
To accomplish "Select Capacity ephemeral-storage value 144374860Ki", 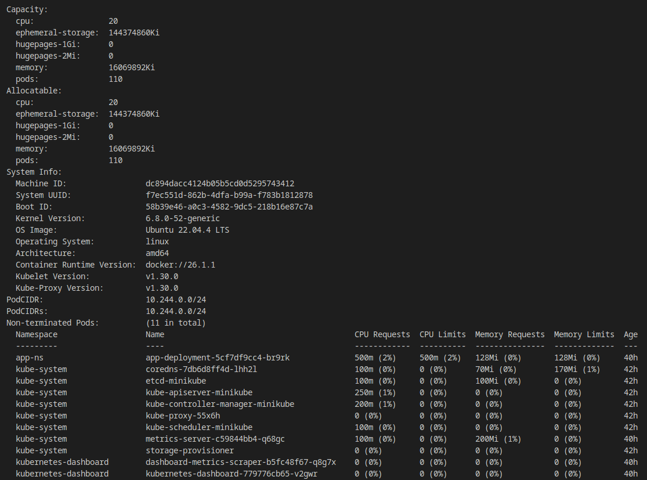I will tap(134, 33).
